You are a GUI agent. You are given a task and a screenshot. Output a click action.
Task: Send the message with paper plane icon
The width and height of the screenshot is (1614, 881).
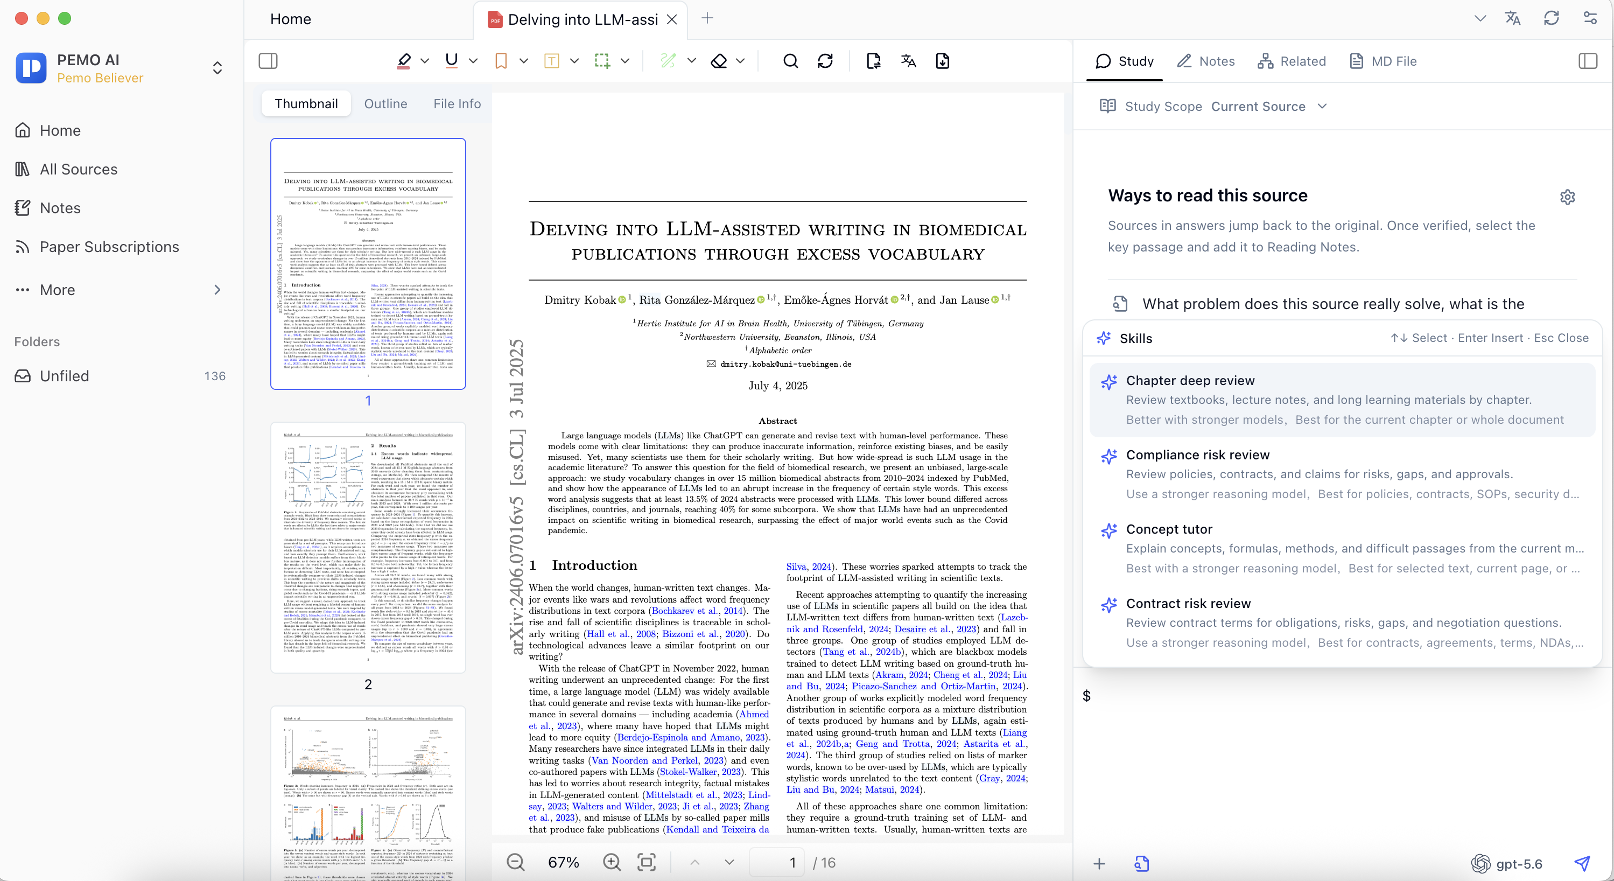tap(1582, 863)
